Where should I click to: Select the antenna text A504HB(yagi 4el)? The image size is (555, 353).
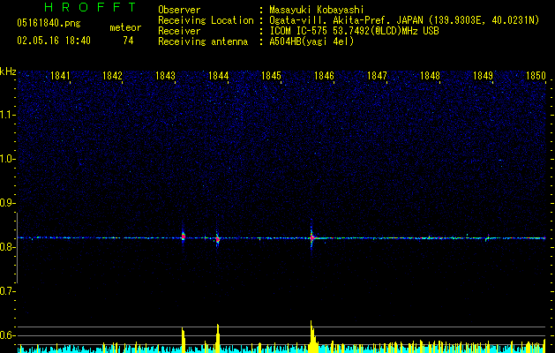311,41
